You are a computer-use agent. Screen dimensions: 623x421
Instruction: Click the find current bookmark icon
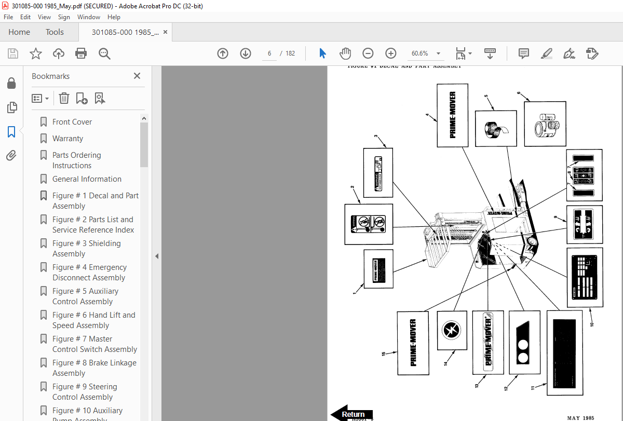(x=100, y=98)
